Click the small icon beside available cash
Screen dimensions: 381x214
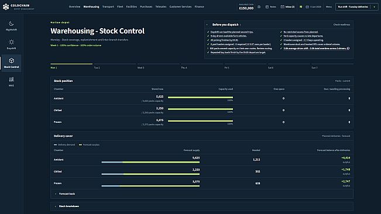point(259,7)
